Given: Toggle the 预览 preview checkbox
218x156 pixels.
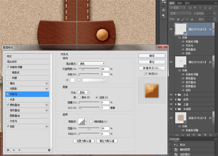Looking at the screenshot, I should (x=146, y=74).
